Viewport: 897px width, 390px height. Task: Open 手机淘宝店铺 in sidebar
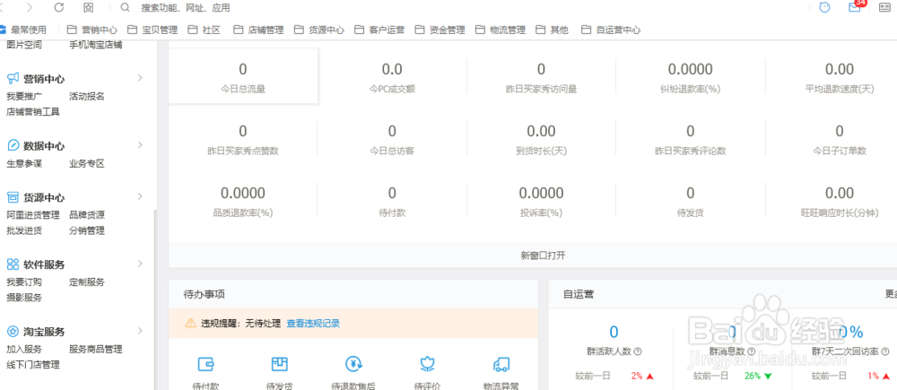pos(96,45)
